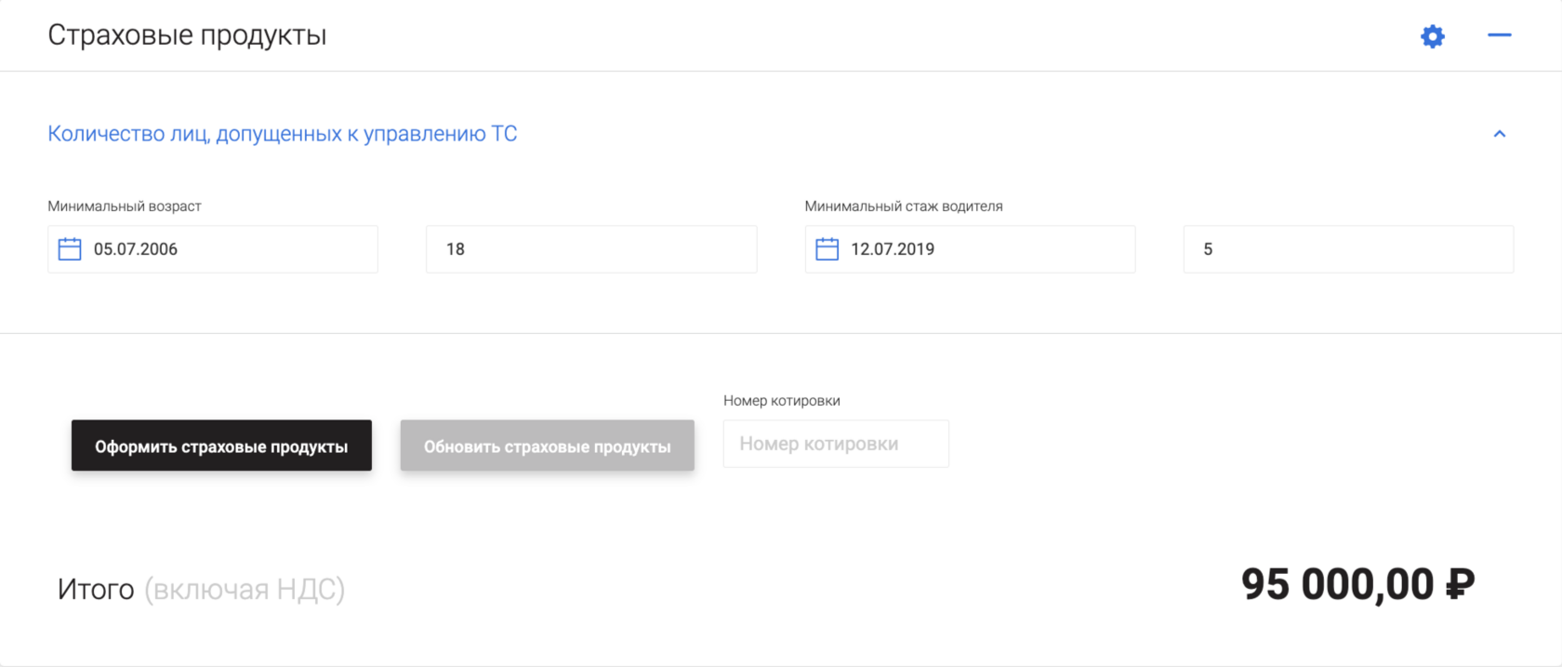Click the total amount 95 000,00 ₽

(1357, 585)
